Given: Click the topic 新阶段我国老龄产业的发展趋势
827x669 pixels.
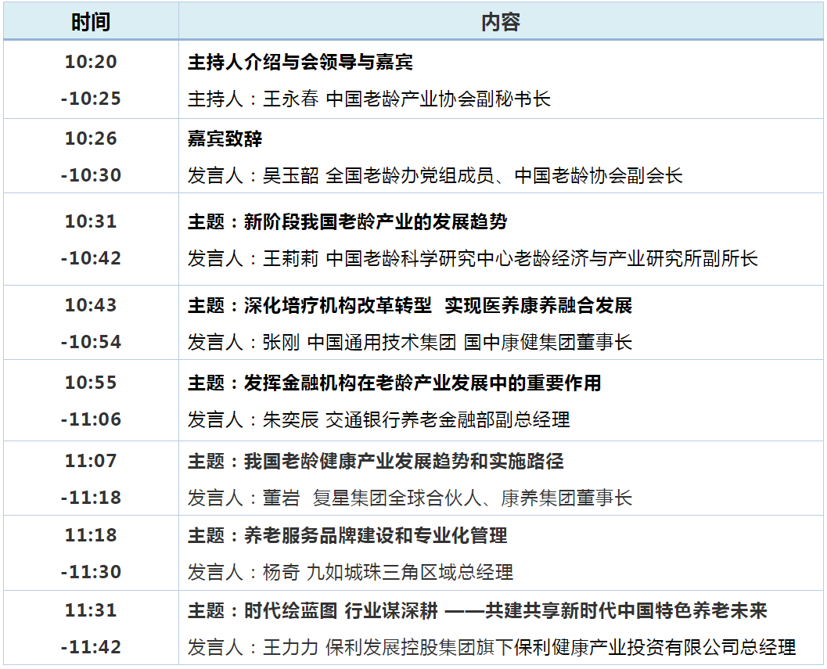Looking at the screenshot, I should (x=347, y=221).
